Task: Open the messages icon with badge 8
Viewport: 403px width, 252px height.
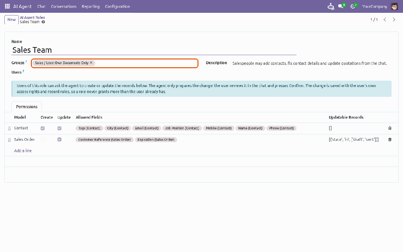Action: pos(342,6)
